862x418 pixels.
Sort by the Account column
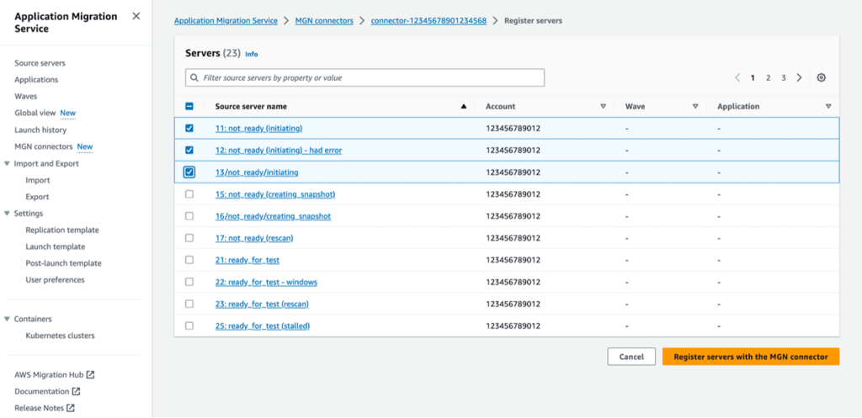point(603,107)
